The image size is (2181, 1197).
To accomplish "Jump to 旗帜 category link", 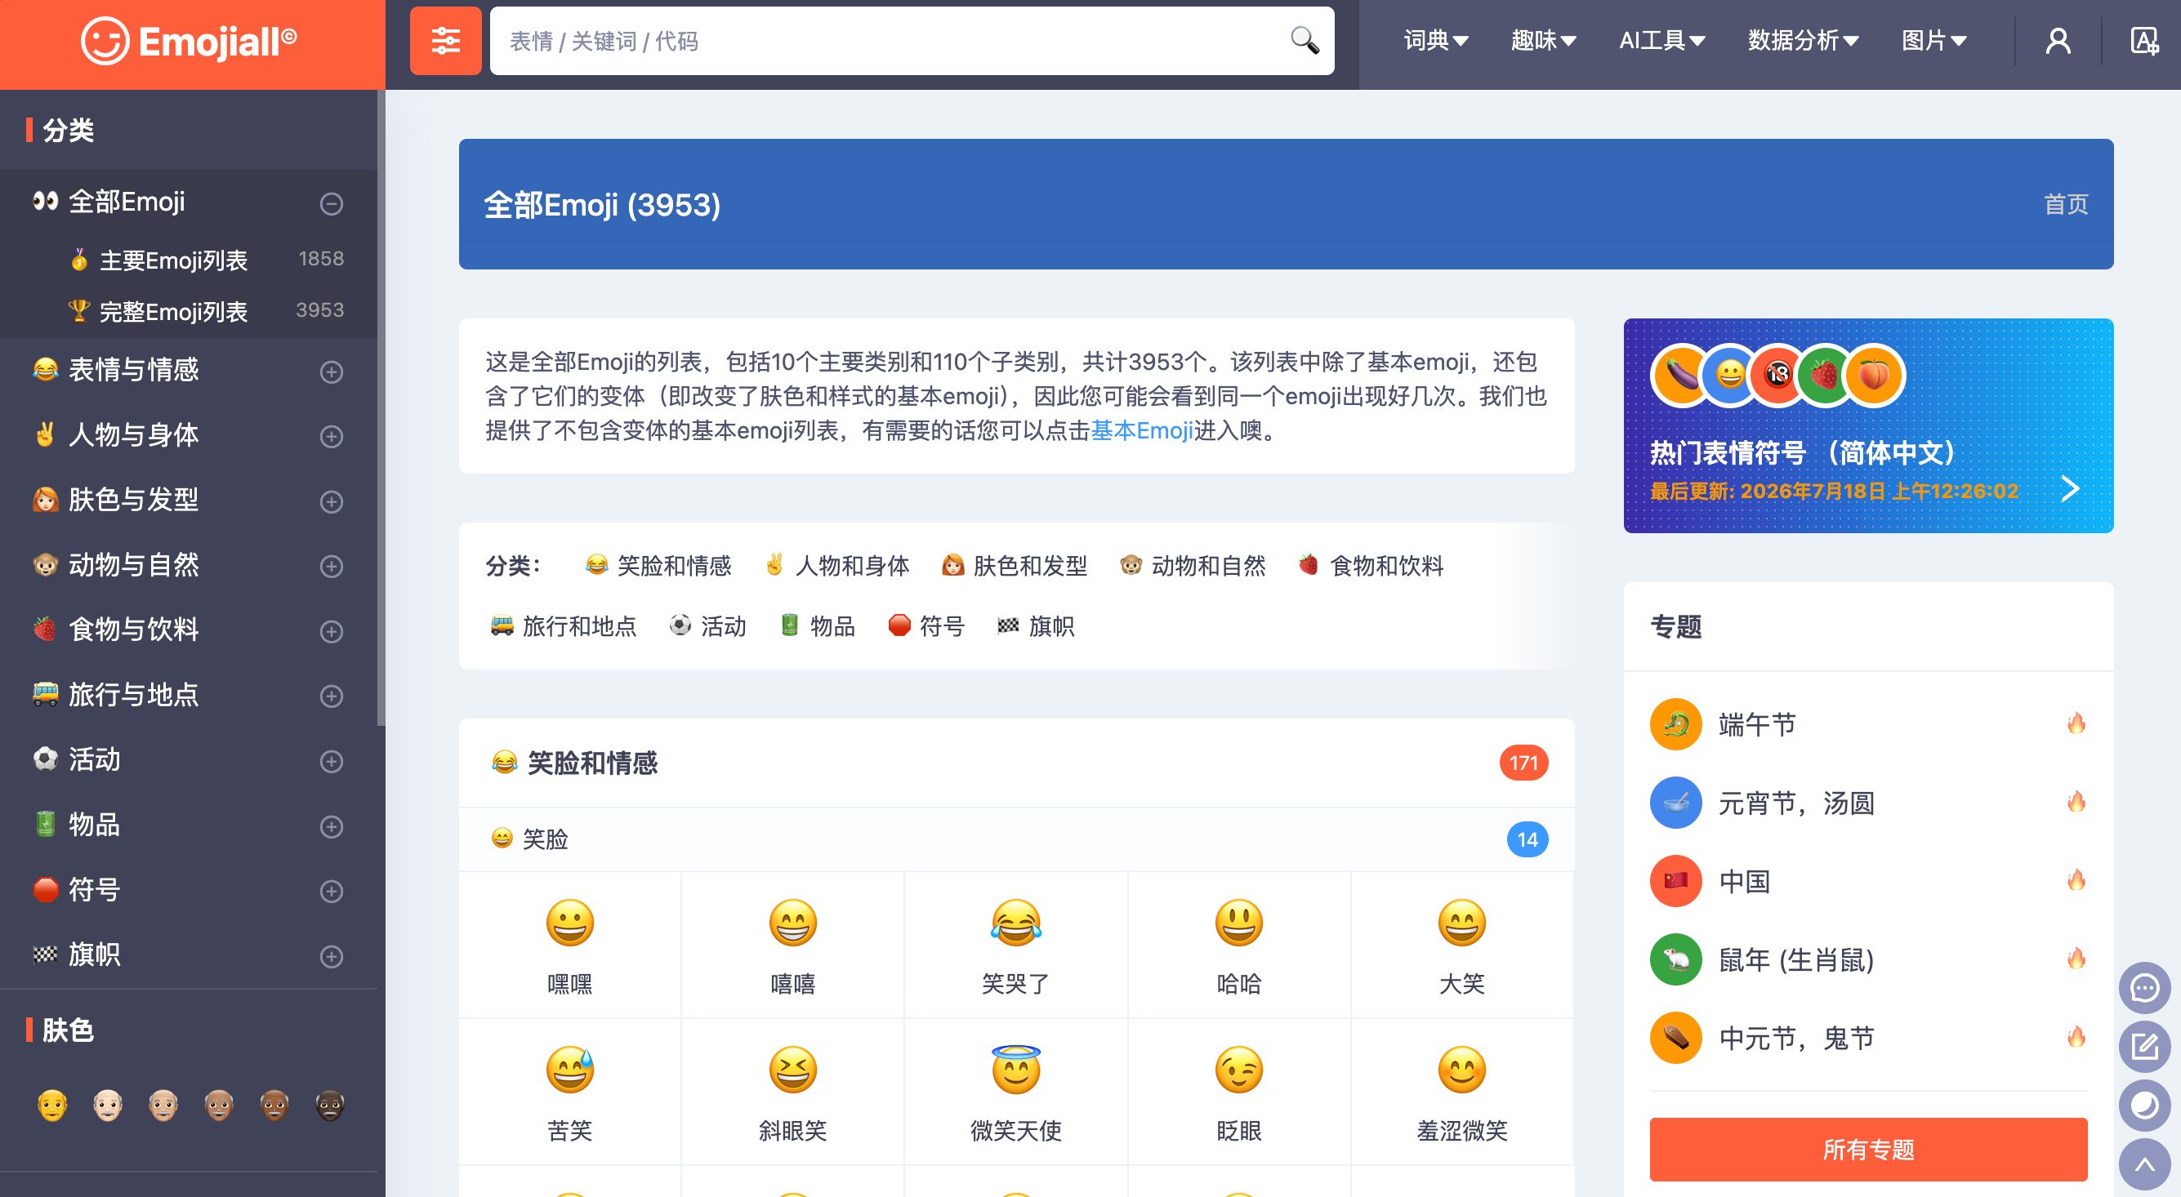I will coord(1037,625).
